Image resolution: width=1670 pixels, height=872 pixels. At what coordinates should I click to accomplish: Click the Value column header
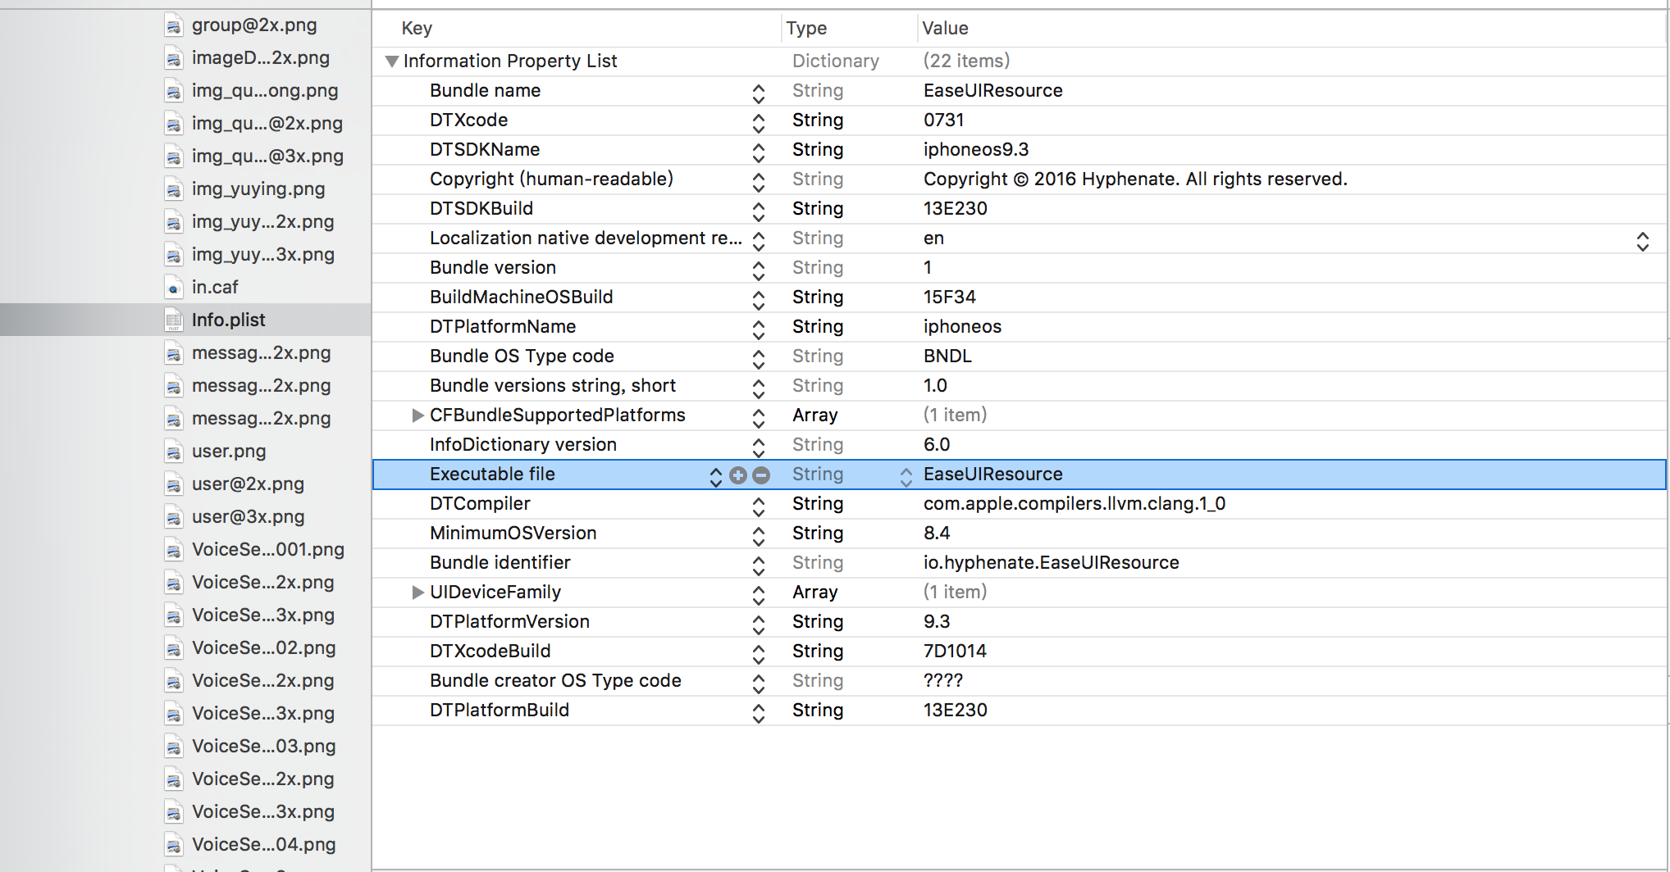click(945, 29)
